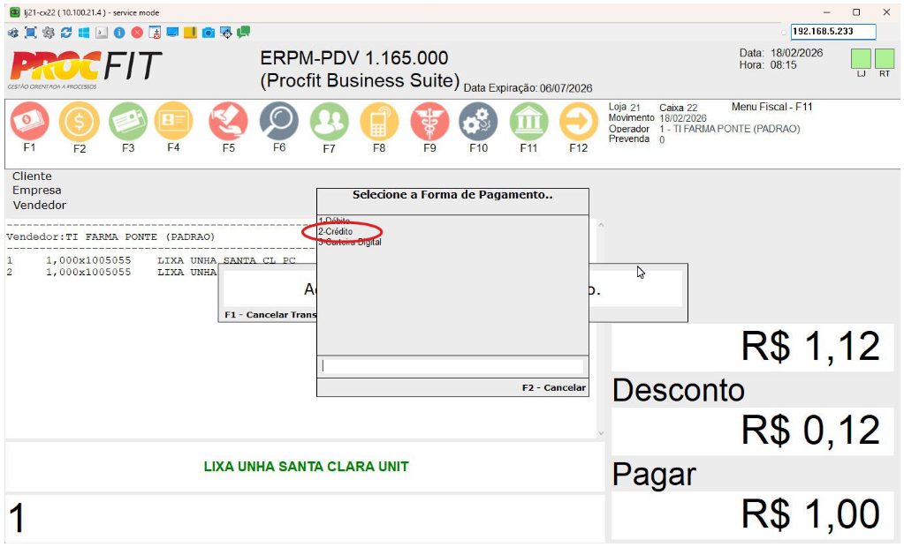Click the F1 cash money icon

coord(29,122)
